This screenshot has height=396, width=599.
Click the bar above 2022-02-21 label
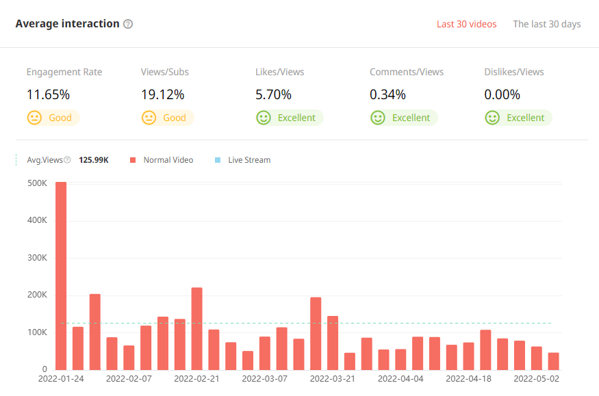click(x=196, y=328)
